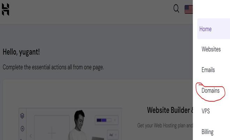Go to Billing section

pyautogui.click(x=207, y=132)
